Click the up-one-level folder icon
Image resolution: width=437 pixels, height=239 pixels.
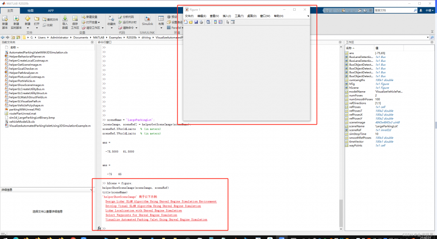[13, 37]
